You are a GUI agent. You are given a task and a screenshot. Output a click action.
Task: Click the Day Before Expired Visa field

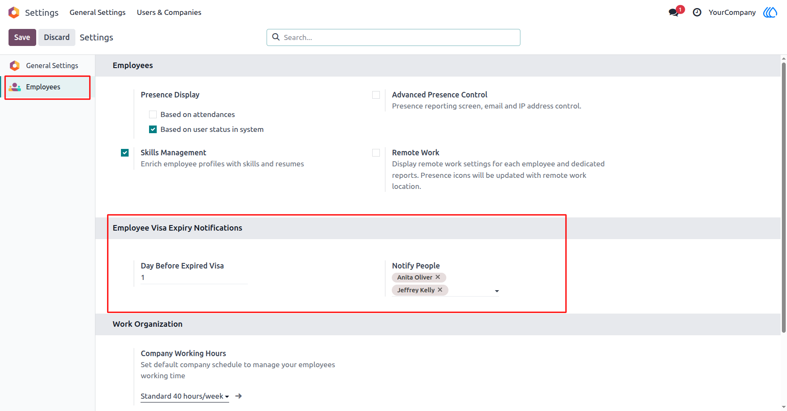[194, 277]
